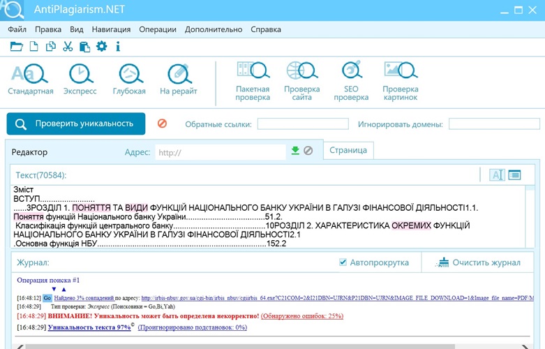This screenshot has width=545, height=349.
Task: Create a new document via toolbar icon
Action: (x=33, y=46)
